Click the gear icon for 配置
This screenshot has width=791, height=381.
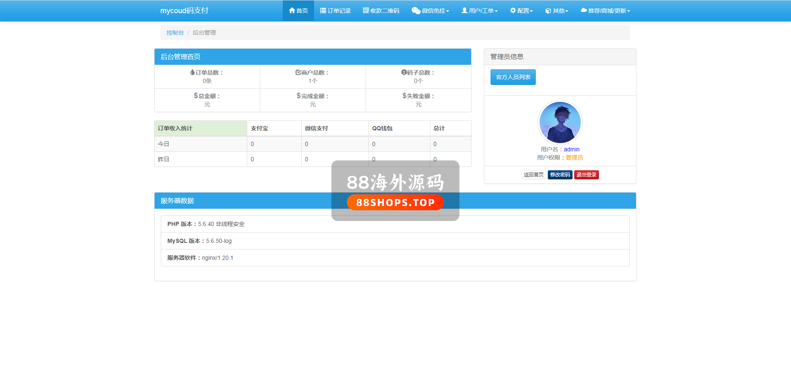pyautogui.click(x=513, y=11)
